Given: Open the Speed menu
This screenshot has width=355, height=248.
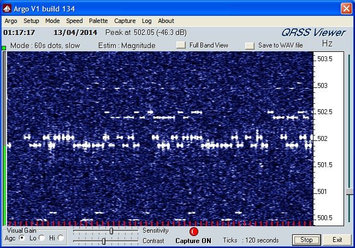Looking at the screenshot, I should pyautogui.click(x=74, y=21).
